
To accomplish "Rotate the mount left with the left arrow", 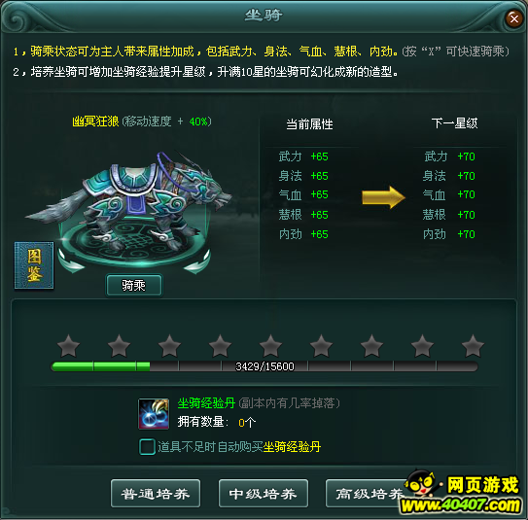I will [71, 261].
